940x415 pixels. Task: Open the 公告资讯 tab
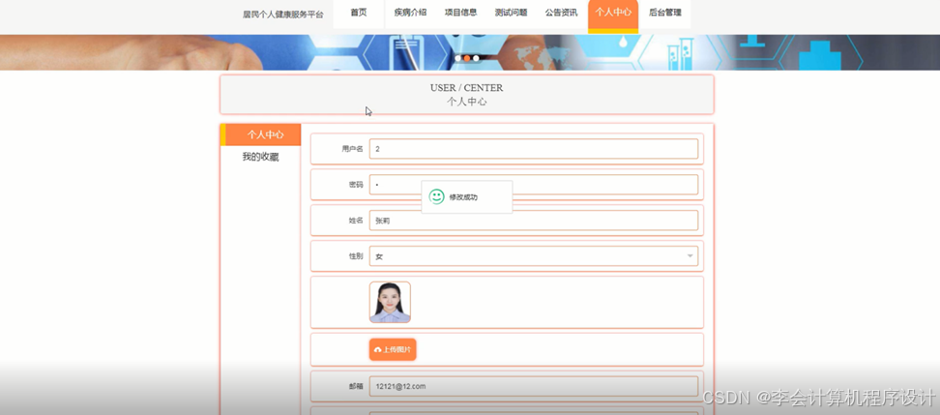point(561,14)
